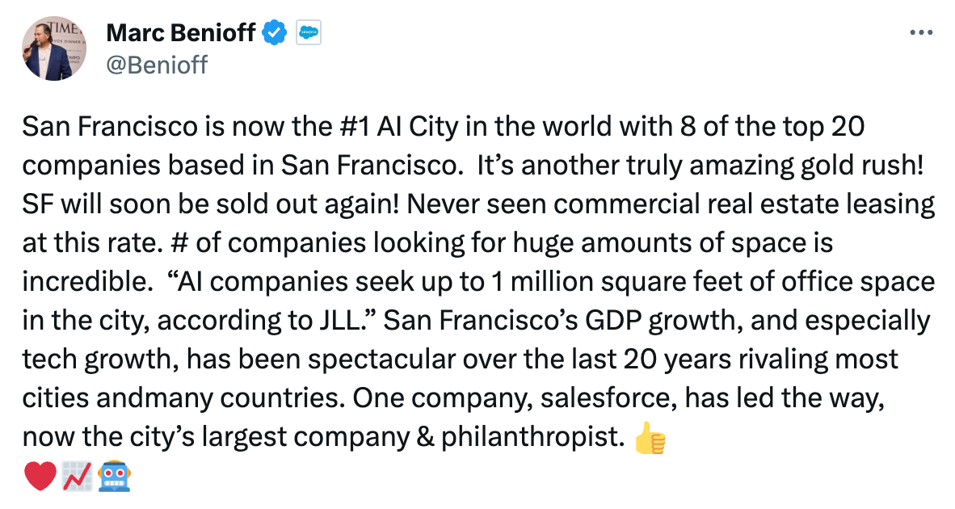Image resolution: width=955 pixels, height=509 pixels.
Task: Open Marc Benioff's profile picture
Action: (x=54, y=48)
